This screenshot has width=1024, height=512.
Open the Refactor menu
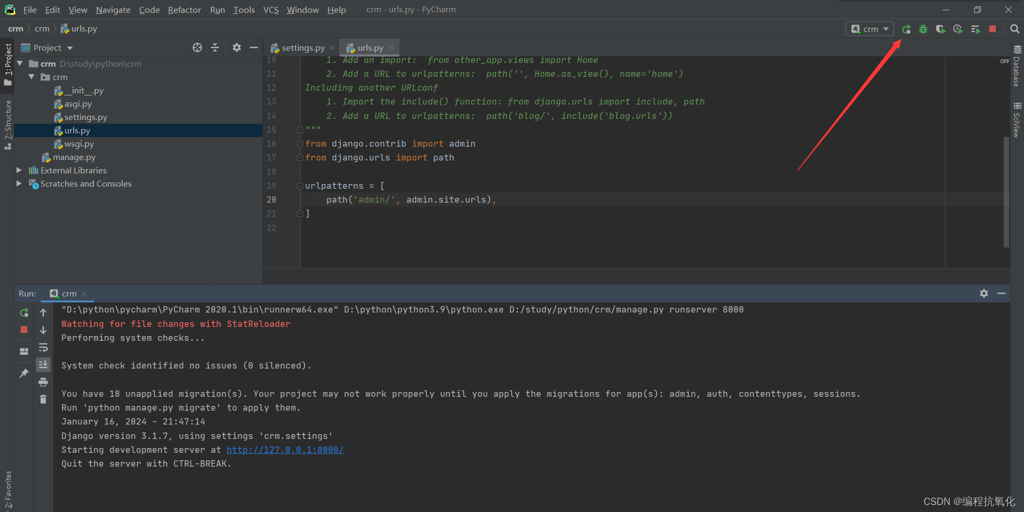coord(184,10)
